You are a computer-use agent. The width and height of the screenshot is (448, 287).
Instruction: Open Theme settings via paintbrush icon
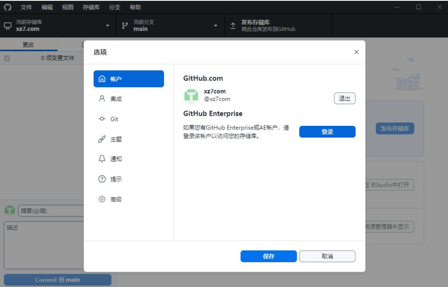pyautogui.click(x=102, y=139)
